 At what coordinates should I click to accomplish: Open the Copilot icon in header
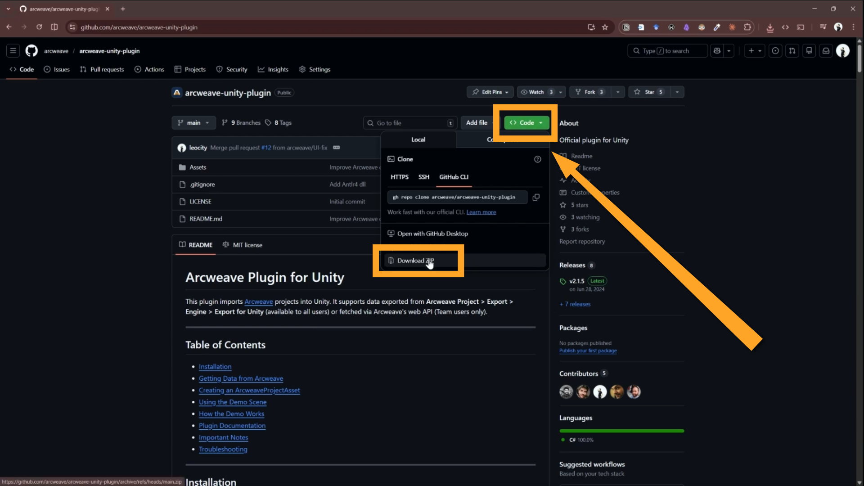(x=717, y=51)
